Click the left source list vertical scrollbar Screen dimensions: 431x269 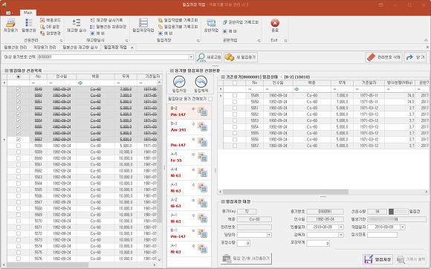[160, 154]
